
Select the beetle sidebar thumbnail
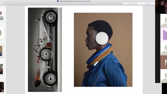2,33
